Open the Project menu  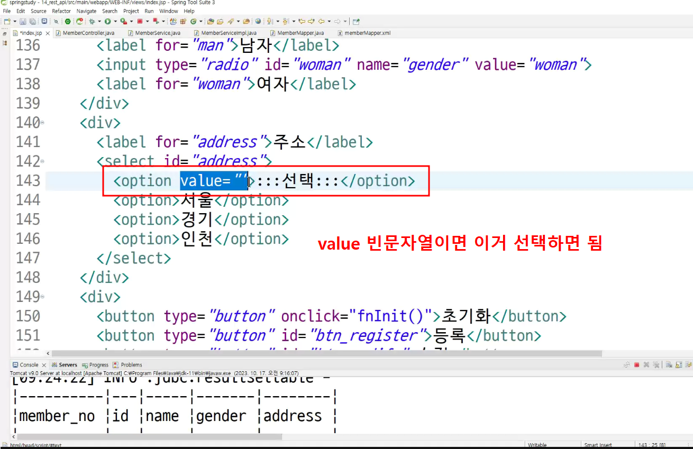(x=131, y=11)
